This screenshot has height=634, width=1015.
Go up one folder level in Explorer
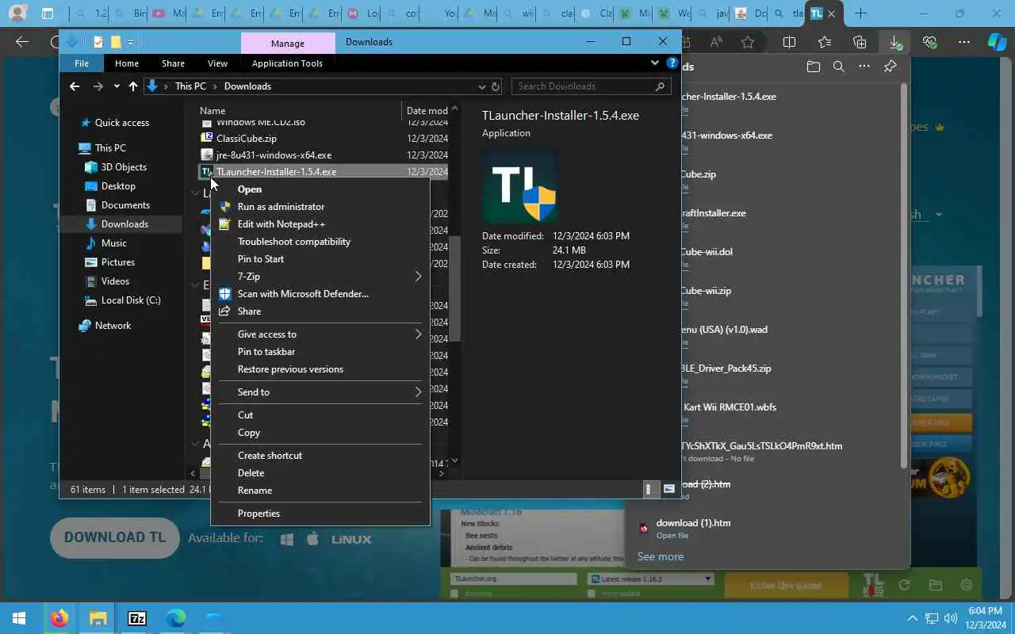132,86
